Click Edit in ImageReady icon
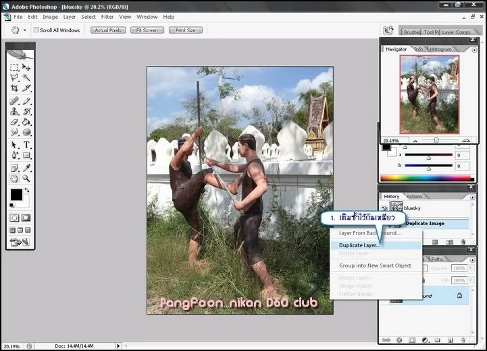The width and height of the screenshot is (487, 351). 20,243
